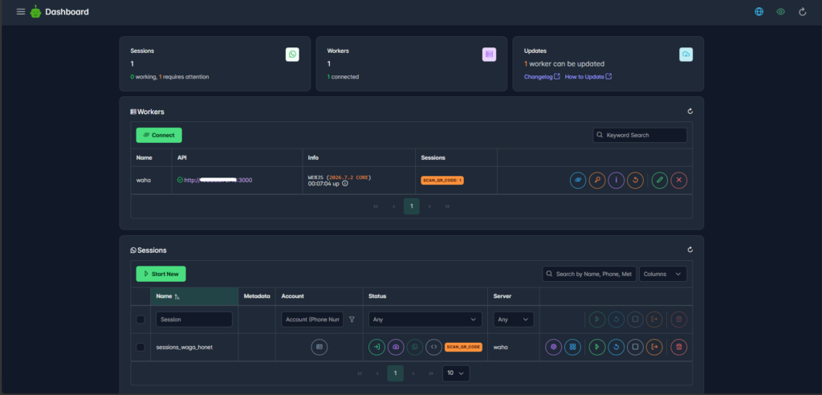
Task: Open the Server filter dropdown showing Any
Action: tap(514, 320)
